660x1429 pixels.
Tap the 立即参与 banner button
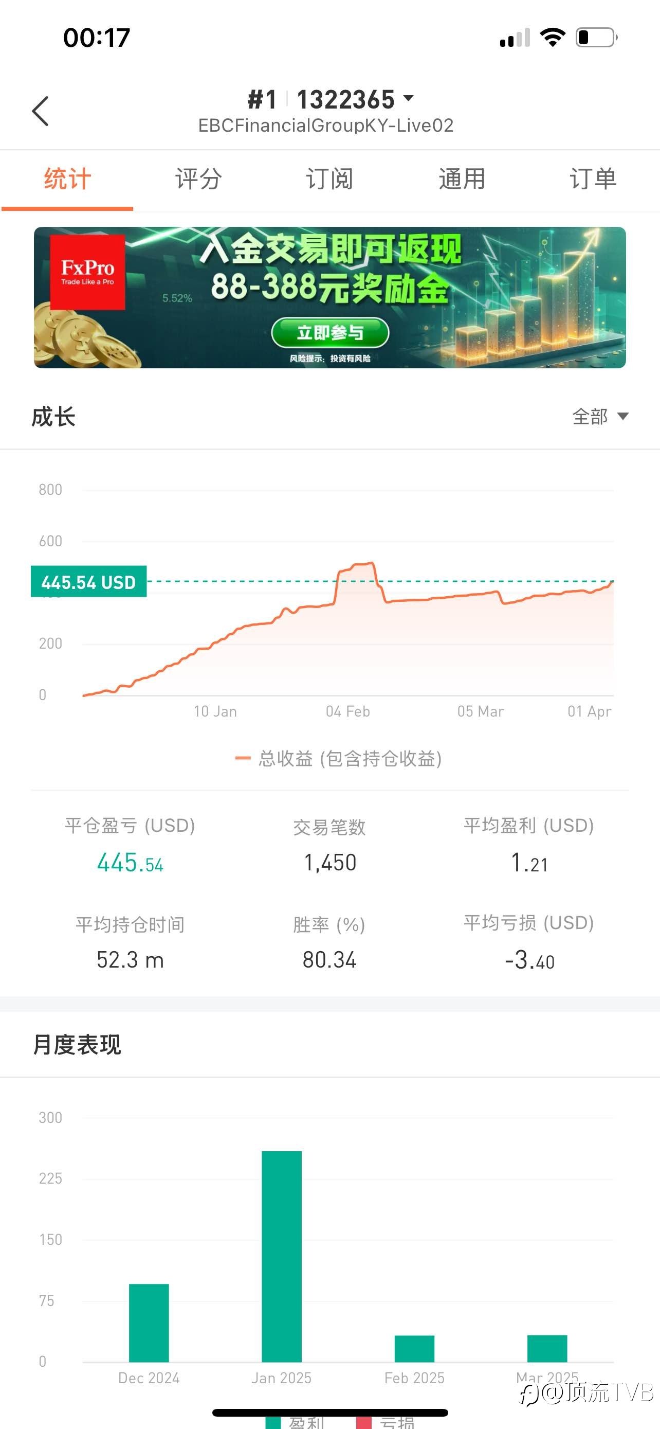pyautogui.click(x=331, y=333)
